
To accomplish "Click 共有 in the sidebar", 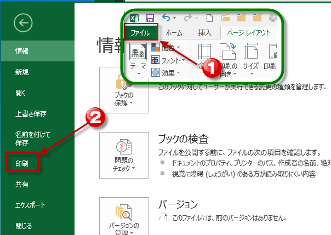I will (x=38, y=185).
